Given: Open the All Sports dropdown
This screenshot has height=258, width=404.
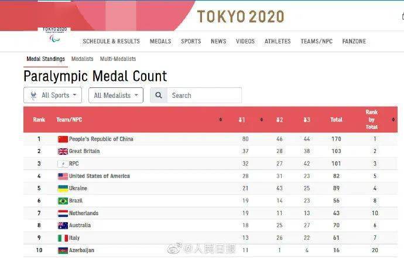Looking at the screenshot, I should click(53, 95).
